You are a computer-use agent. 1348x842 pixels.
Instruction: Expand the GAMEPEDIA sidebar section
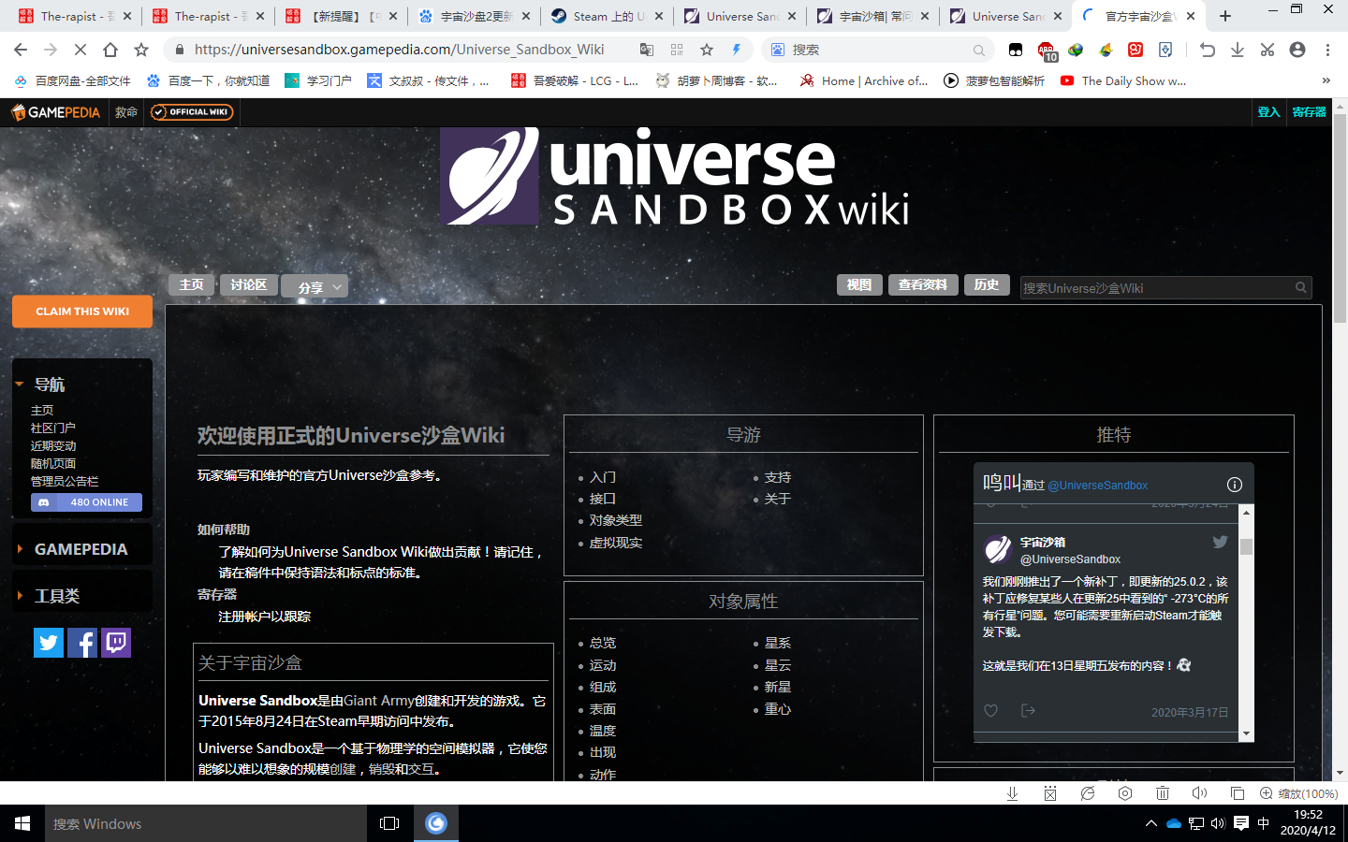coord(19,549)
